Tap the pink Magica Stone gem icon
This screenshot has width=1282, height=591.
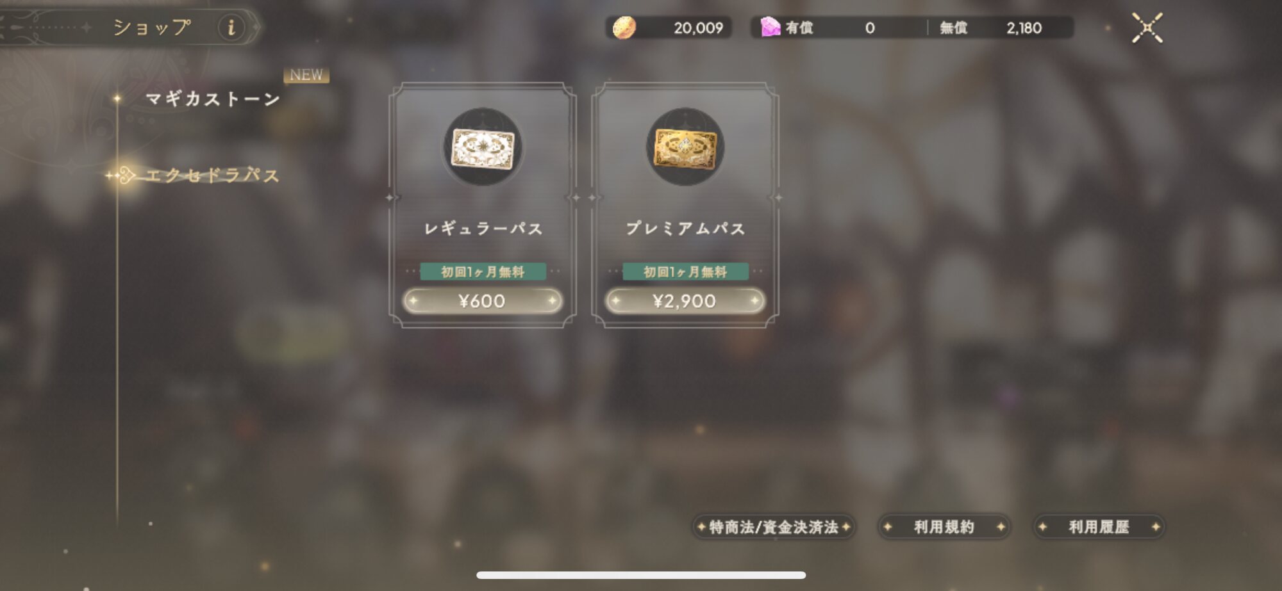pyautogui.click(x=770, y=27)
